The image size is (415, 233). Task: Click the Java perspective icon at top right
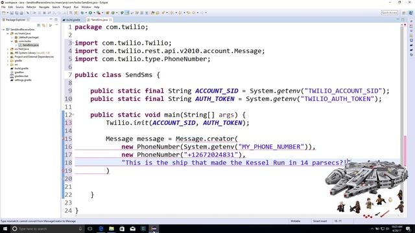[x=410, y=13]
